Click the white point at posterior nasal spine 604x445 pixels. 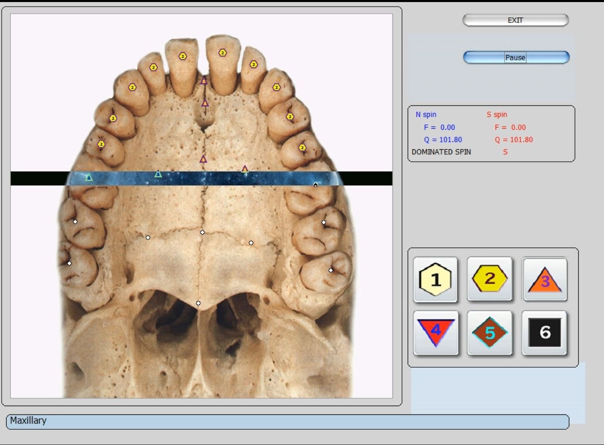[x=198, y=303]
